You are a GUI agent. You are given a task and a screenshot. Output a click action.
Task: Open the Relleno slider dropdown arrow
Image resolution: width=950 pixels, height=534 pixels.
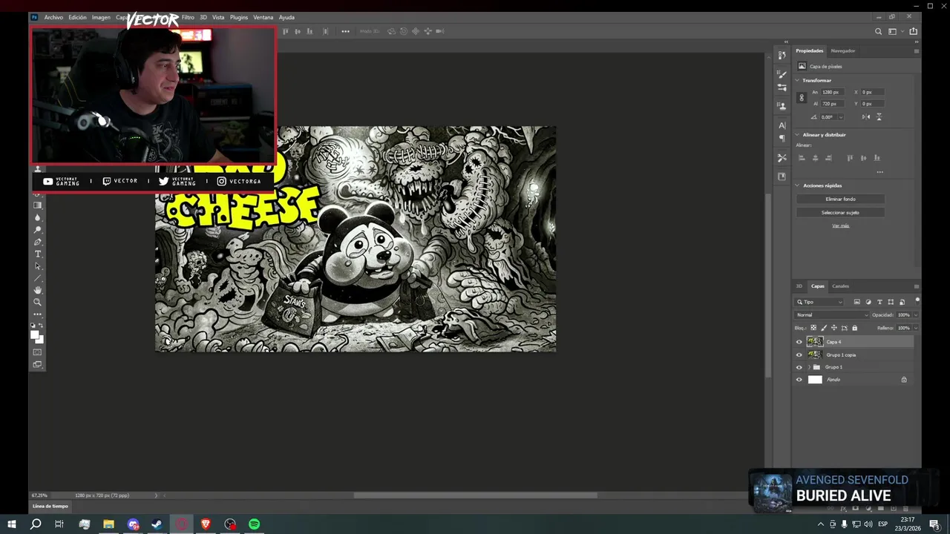point(916,328)
